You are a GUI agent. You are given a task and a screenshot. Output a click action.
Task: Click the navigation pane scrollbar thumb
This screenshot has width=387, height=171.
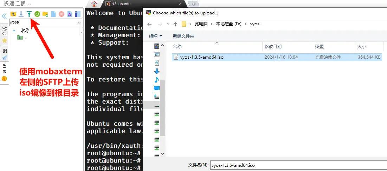162,108
